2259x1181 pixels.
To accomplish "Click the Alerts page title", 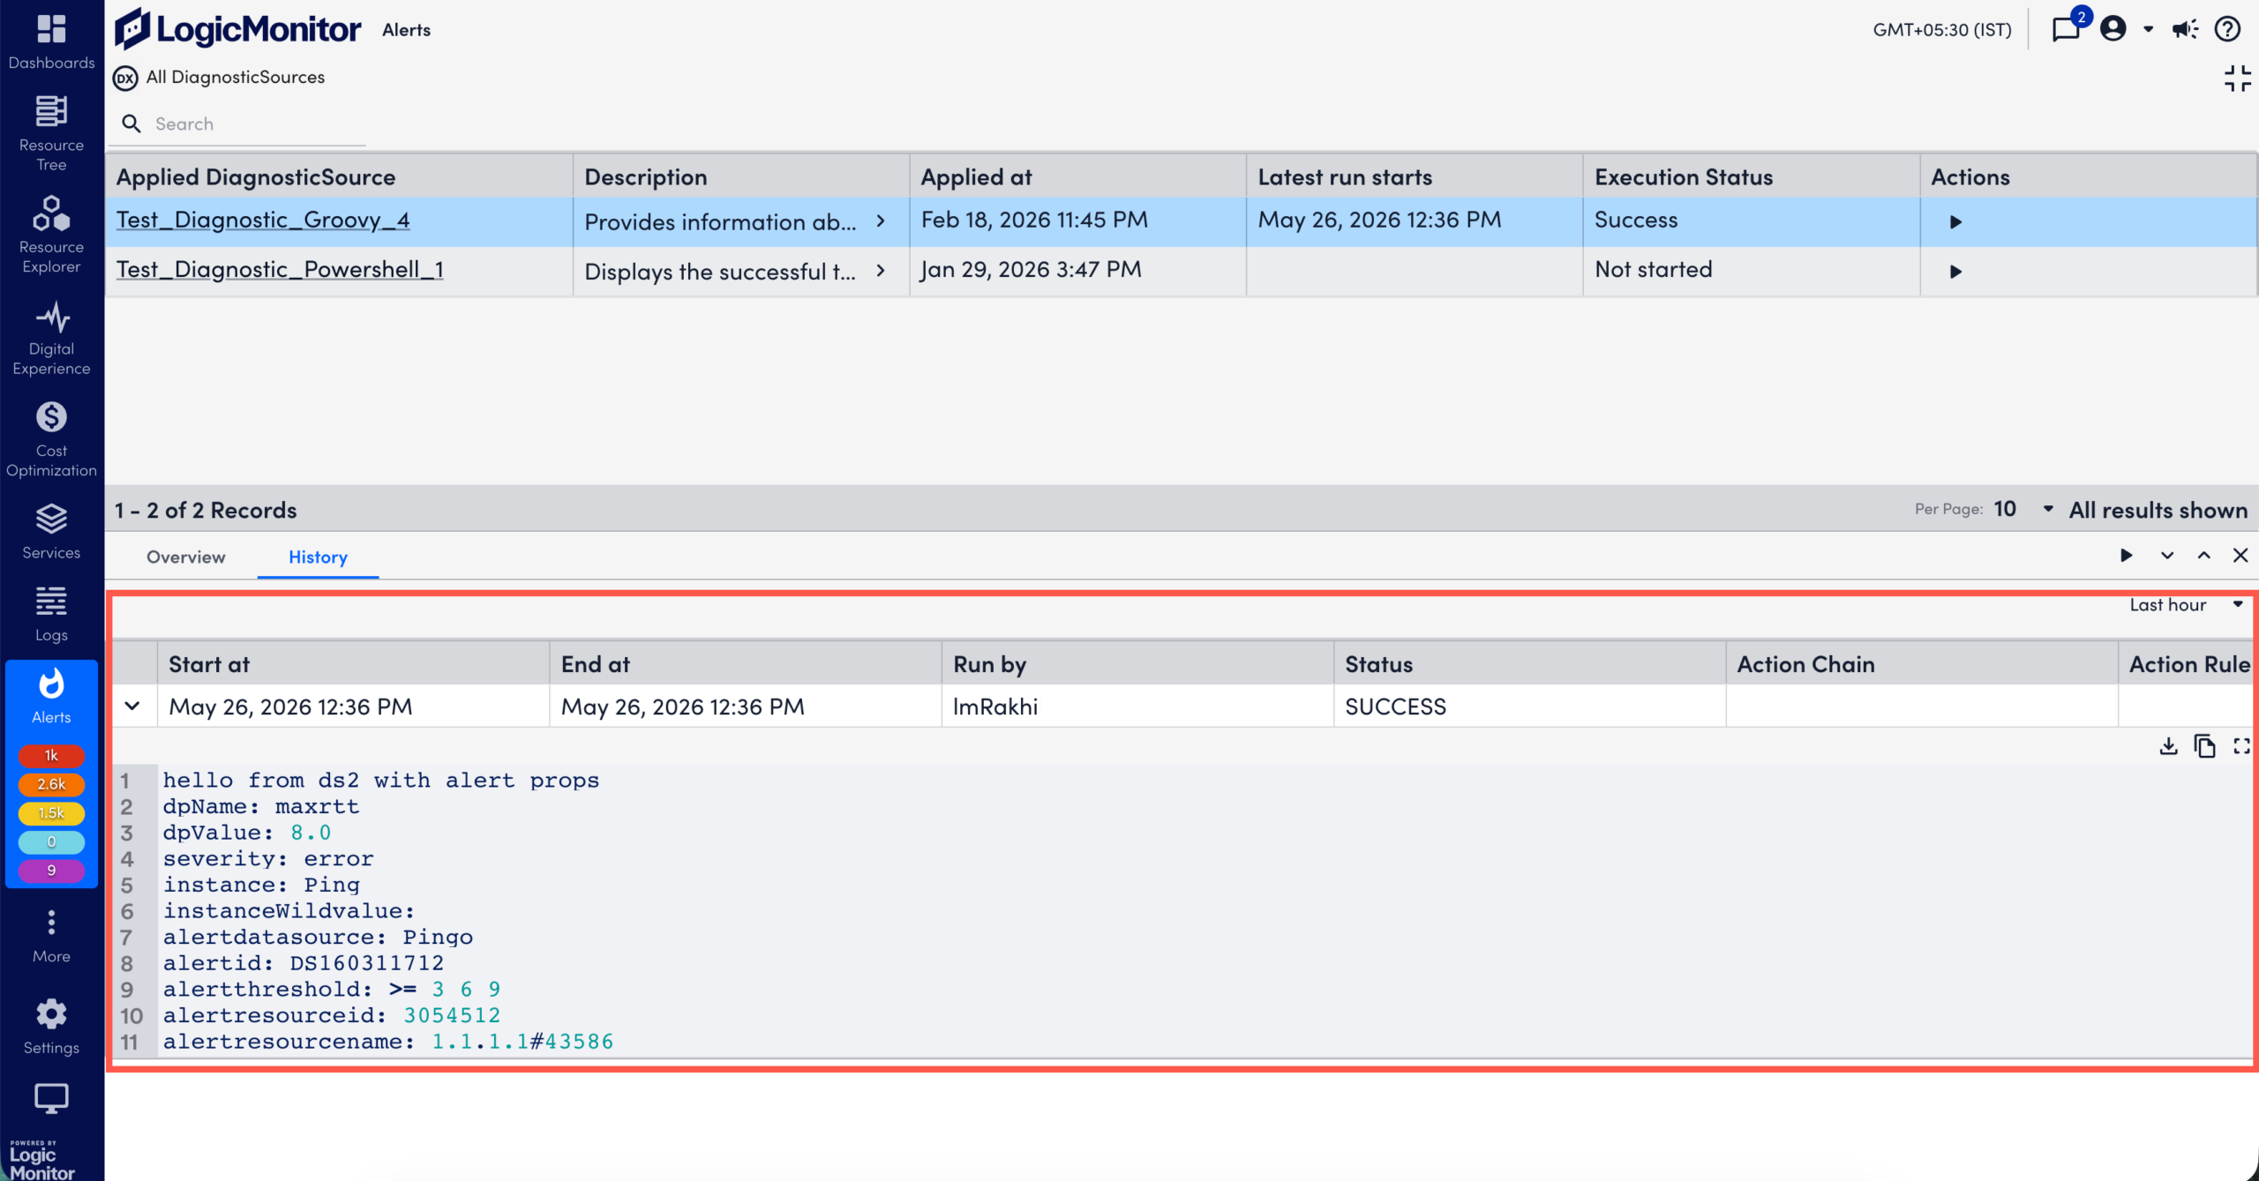I will point(407,30).
